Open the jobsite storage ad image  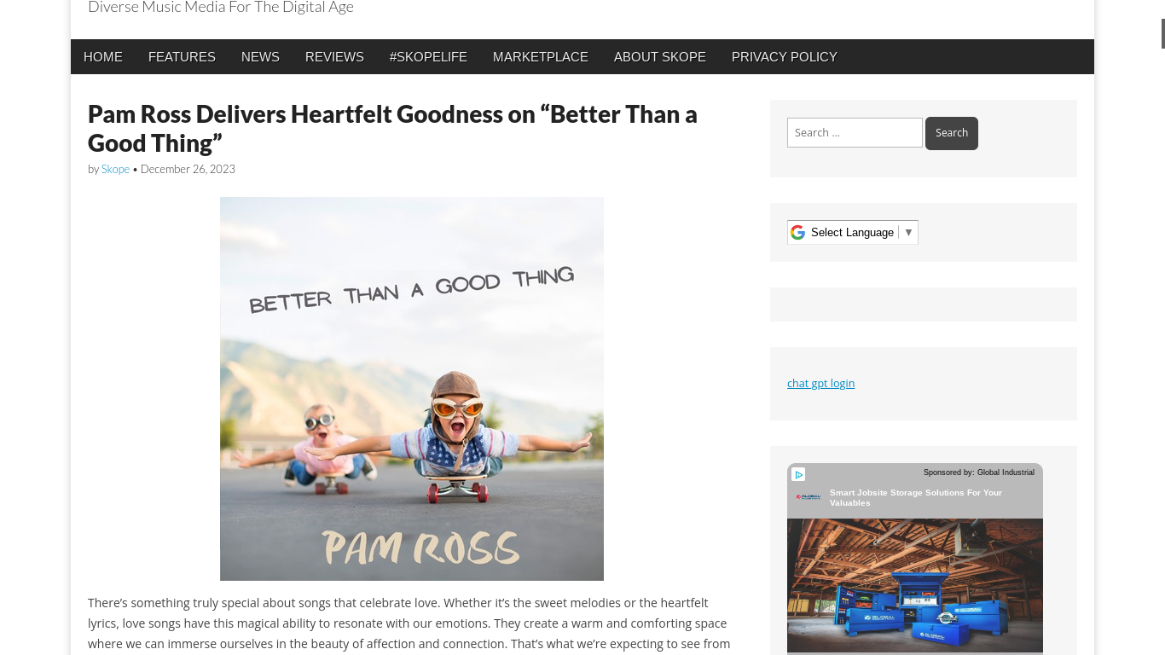(915, 585)
